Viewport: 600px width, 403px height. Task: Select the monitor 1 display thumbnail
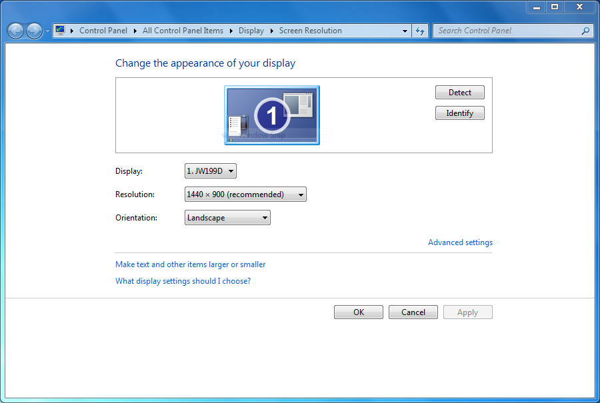271,115
